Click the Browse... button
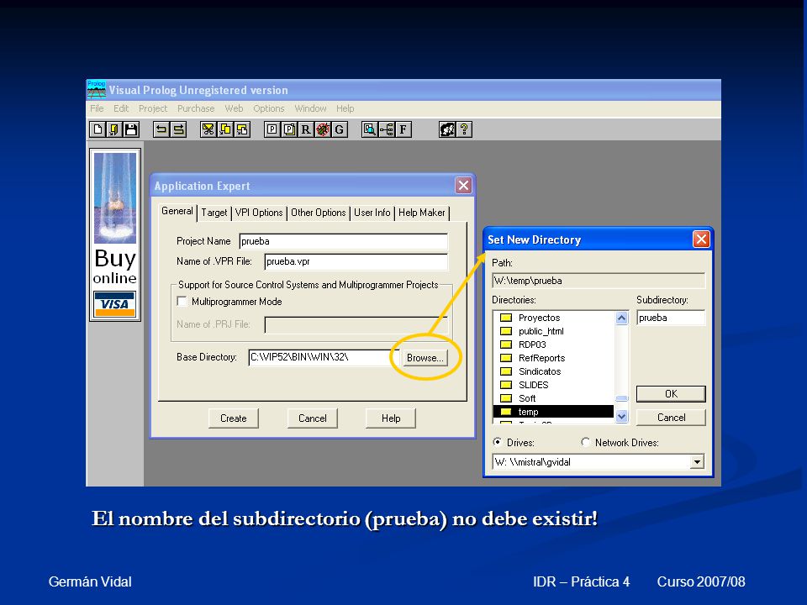 (x=425, y=358)
